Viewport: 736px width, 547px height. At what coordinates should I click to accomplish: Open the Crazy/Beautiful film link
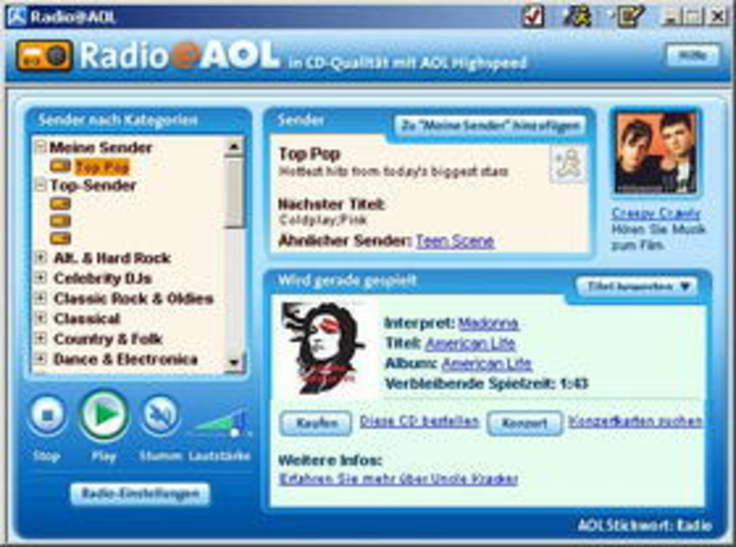[x=655, y=214]
